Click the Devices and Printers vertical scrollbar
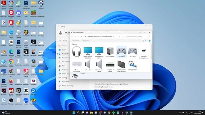The image size is (205, 115). point(151,51)
